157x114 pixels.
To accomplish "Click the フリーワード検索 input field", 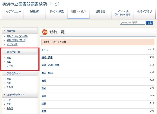I will [132, 23].
